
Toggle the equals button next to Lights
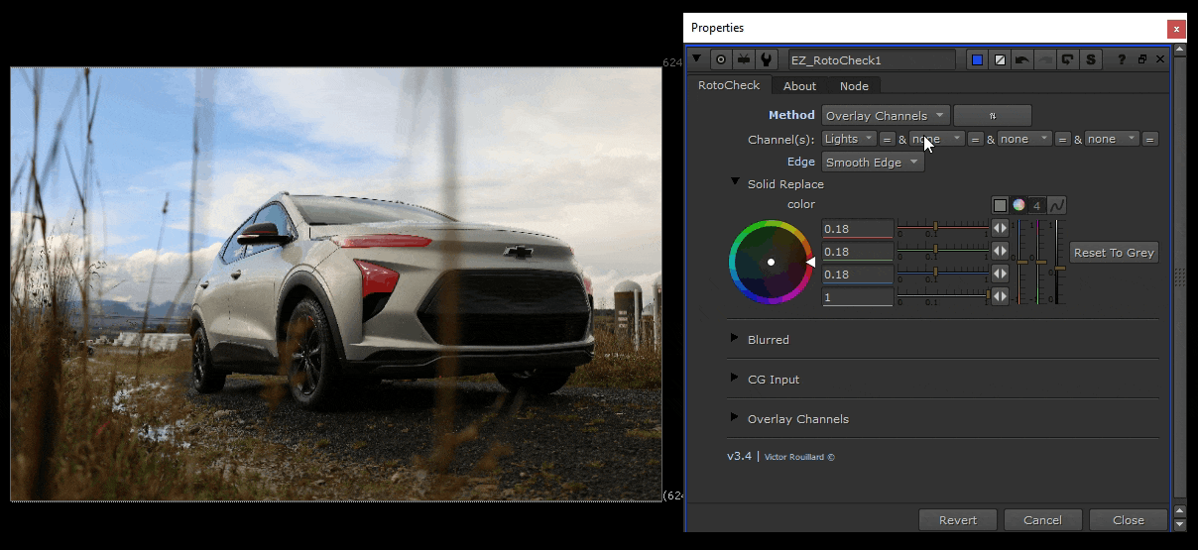tap(888, 139)
